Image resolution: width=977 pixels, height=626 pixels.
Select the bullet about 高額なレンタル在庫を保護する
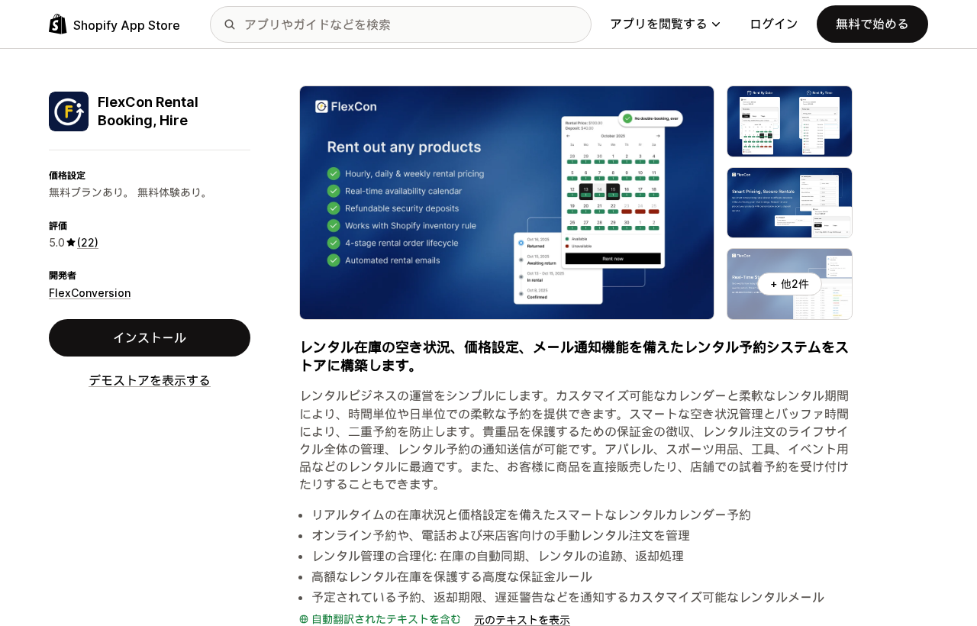tap(452, 576)
